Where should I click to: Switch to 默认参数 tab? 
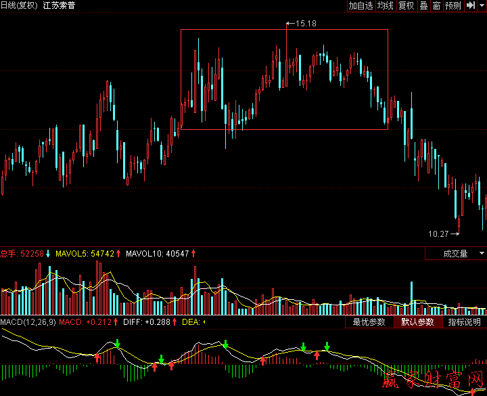coord(417,322)
